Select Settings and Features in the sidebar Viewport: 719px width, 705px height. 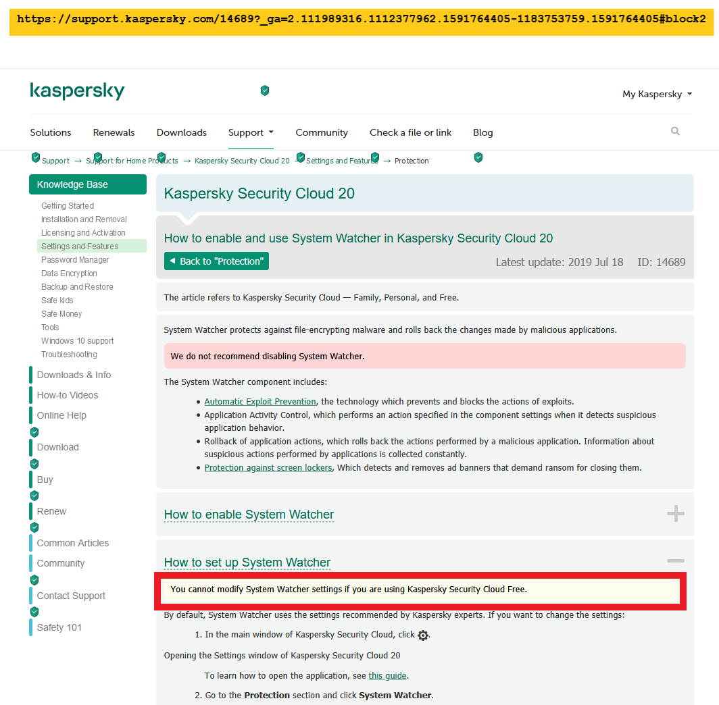click(92, 246)
